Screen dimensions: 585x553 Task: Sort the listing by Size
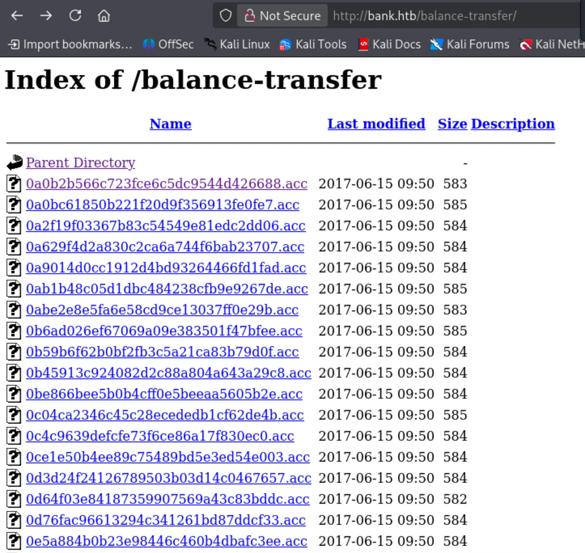coord(452,124)
